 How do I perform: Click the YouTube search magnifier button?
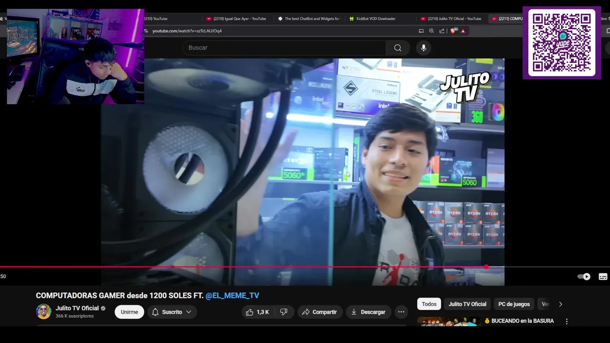tap(397, 48)
